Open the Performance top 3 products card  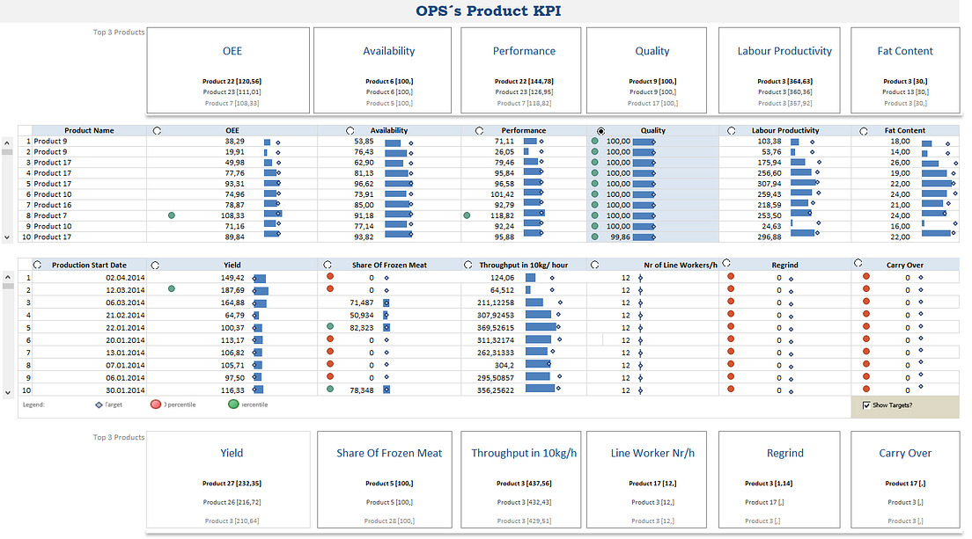coord(520,70)
